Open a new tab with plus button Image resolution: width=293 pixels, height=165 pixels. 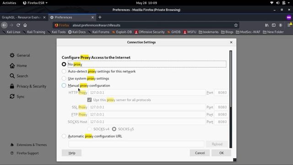[x=100, y=17]
